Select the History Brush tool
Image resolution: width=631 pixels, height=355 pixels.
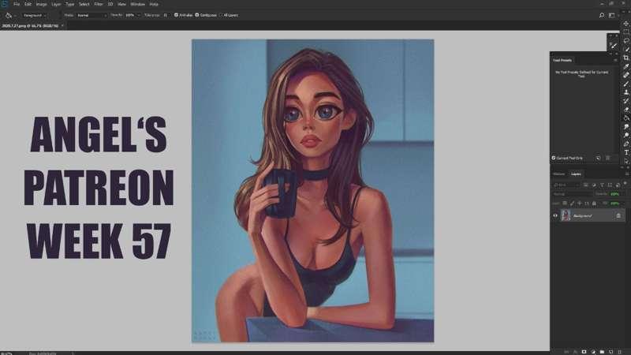click(x=626, y=101)
